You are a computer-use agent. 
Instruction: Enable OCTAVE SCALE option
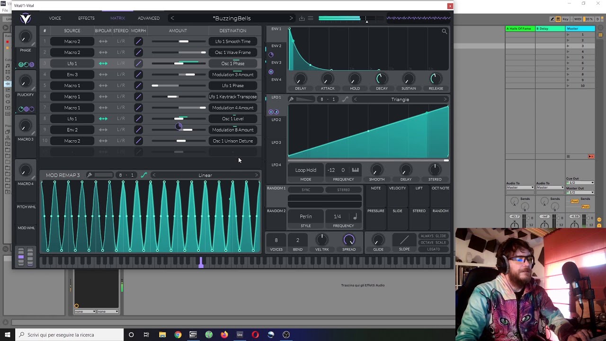click(x=434, y=242)
